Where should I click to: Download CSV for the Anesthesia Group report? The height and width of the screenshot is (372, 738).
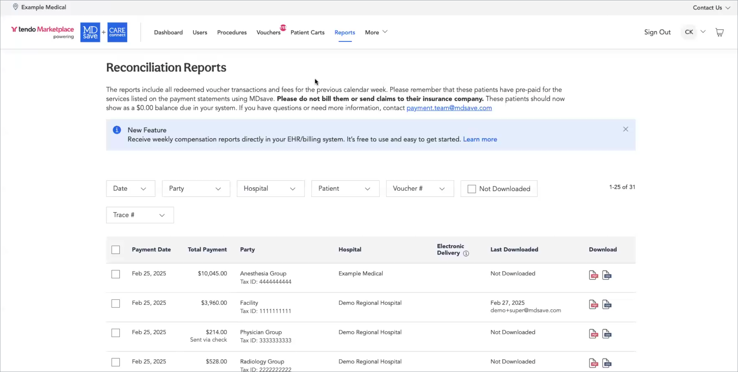click(x=607, y=275)
